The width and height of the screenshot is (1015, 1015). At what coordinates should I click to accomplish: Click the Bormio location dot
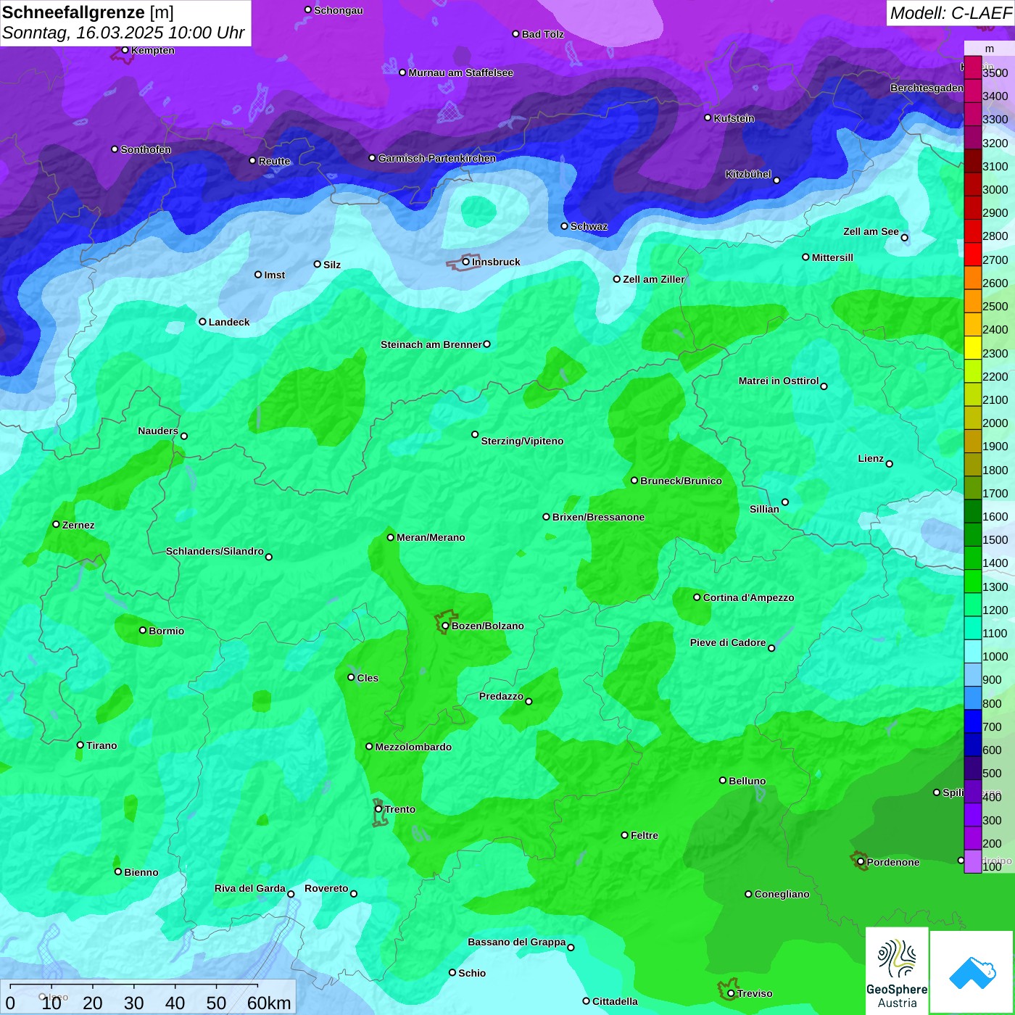tap(143, 630)
